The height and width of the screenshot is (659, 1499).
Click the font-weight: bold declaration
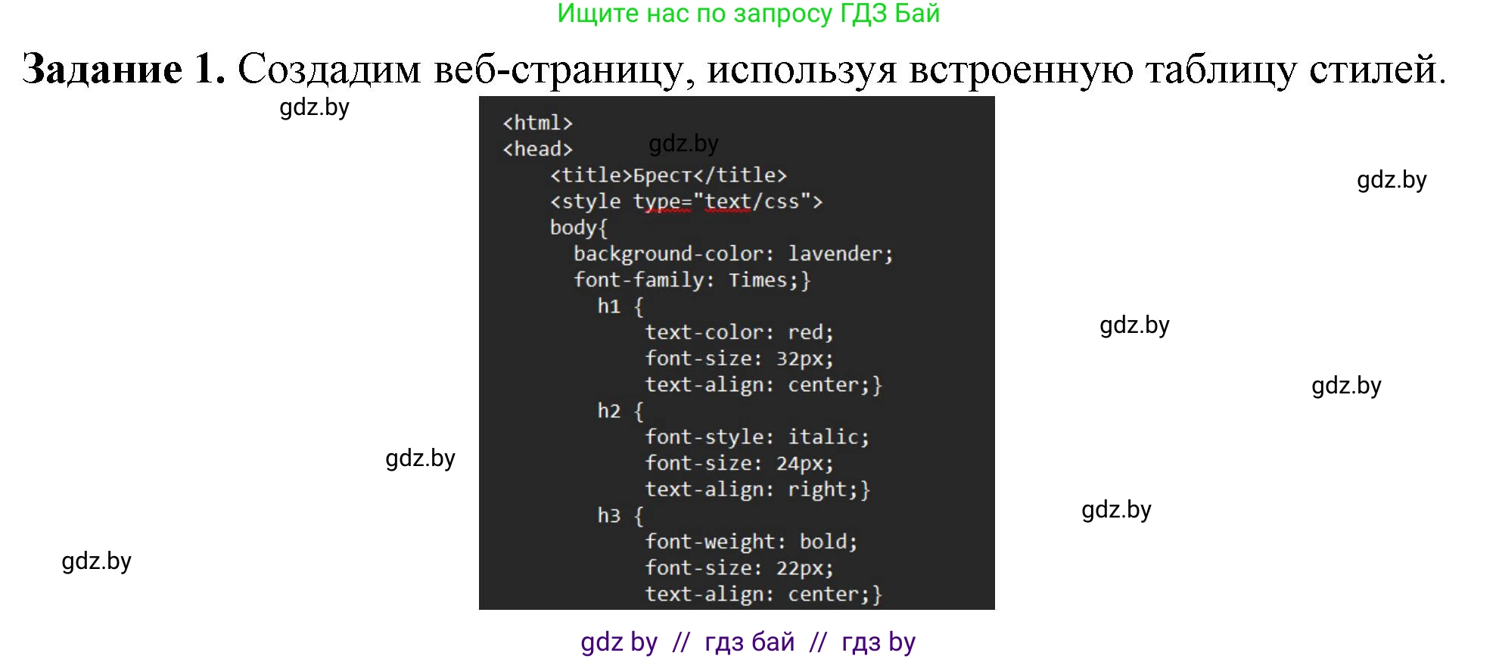[751, 542]
